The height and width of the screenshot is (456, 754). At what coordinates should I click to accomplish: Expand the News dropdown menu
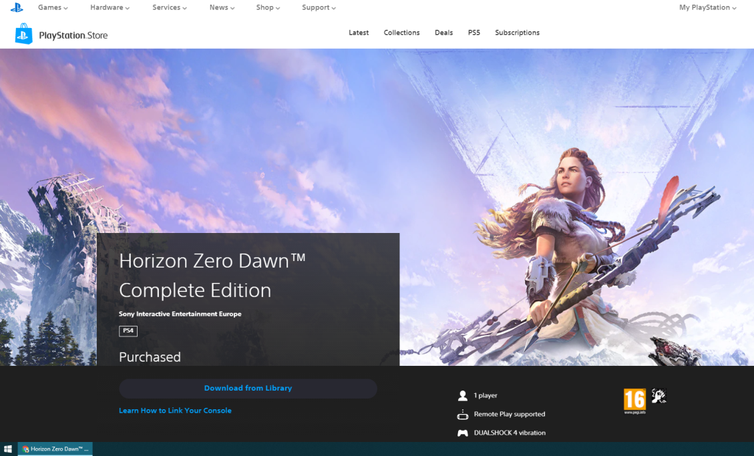(x=222, y=7)
